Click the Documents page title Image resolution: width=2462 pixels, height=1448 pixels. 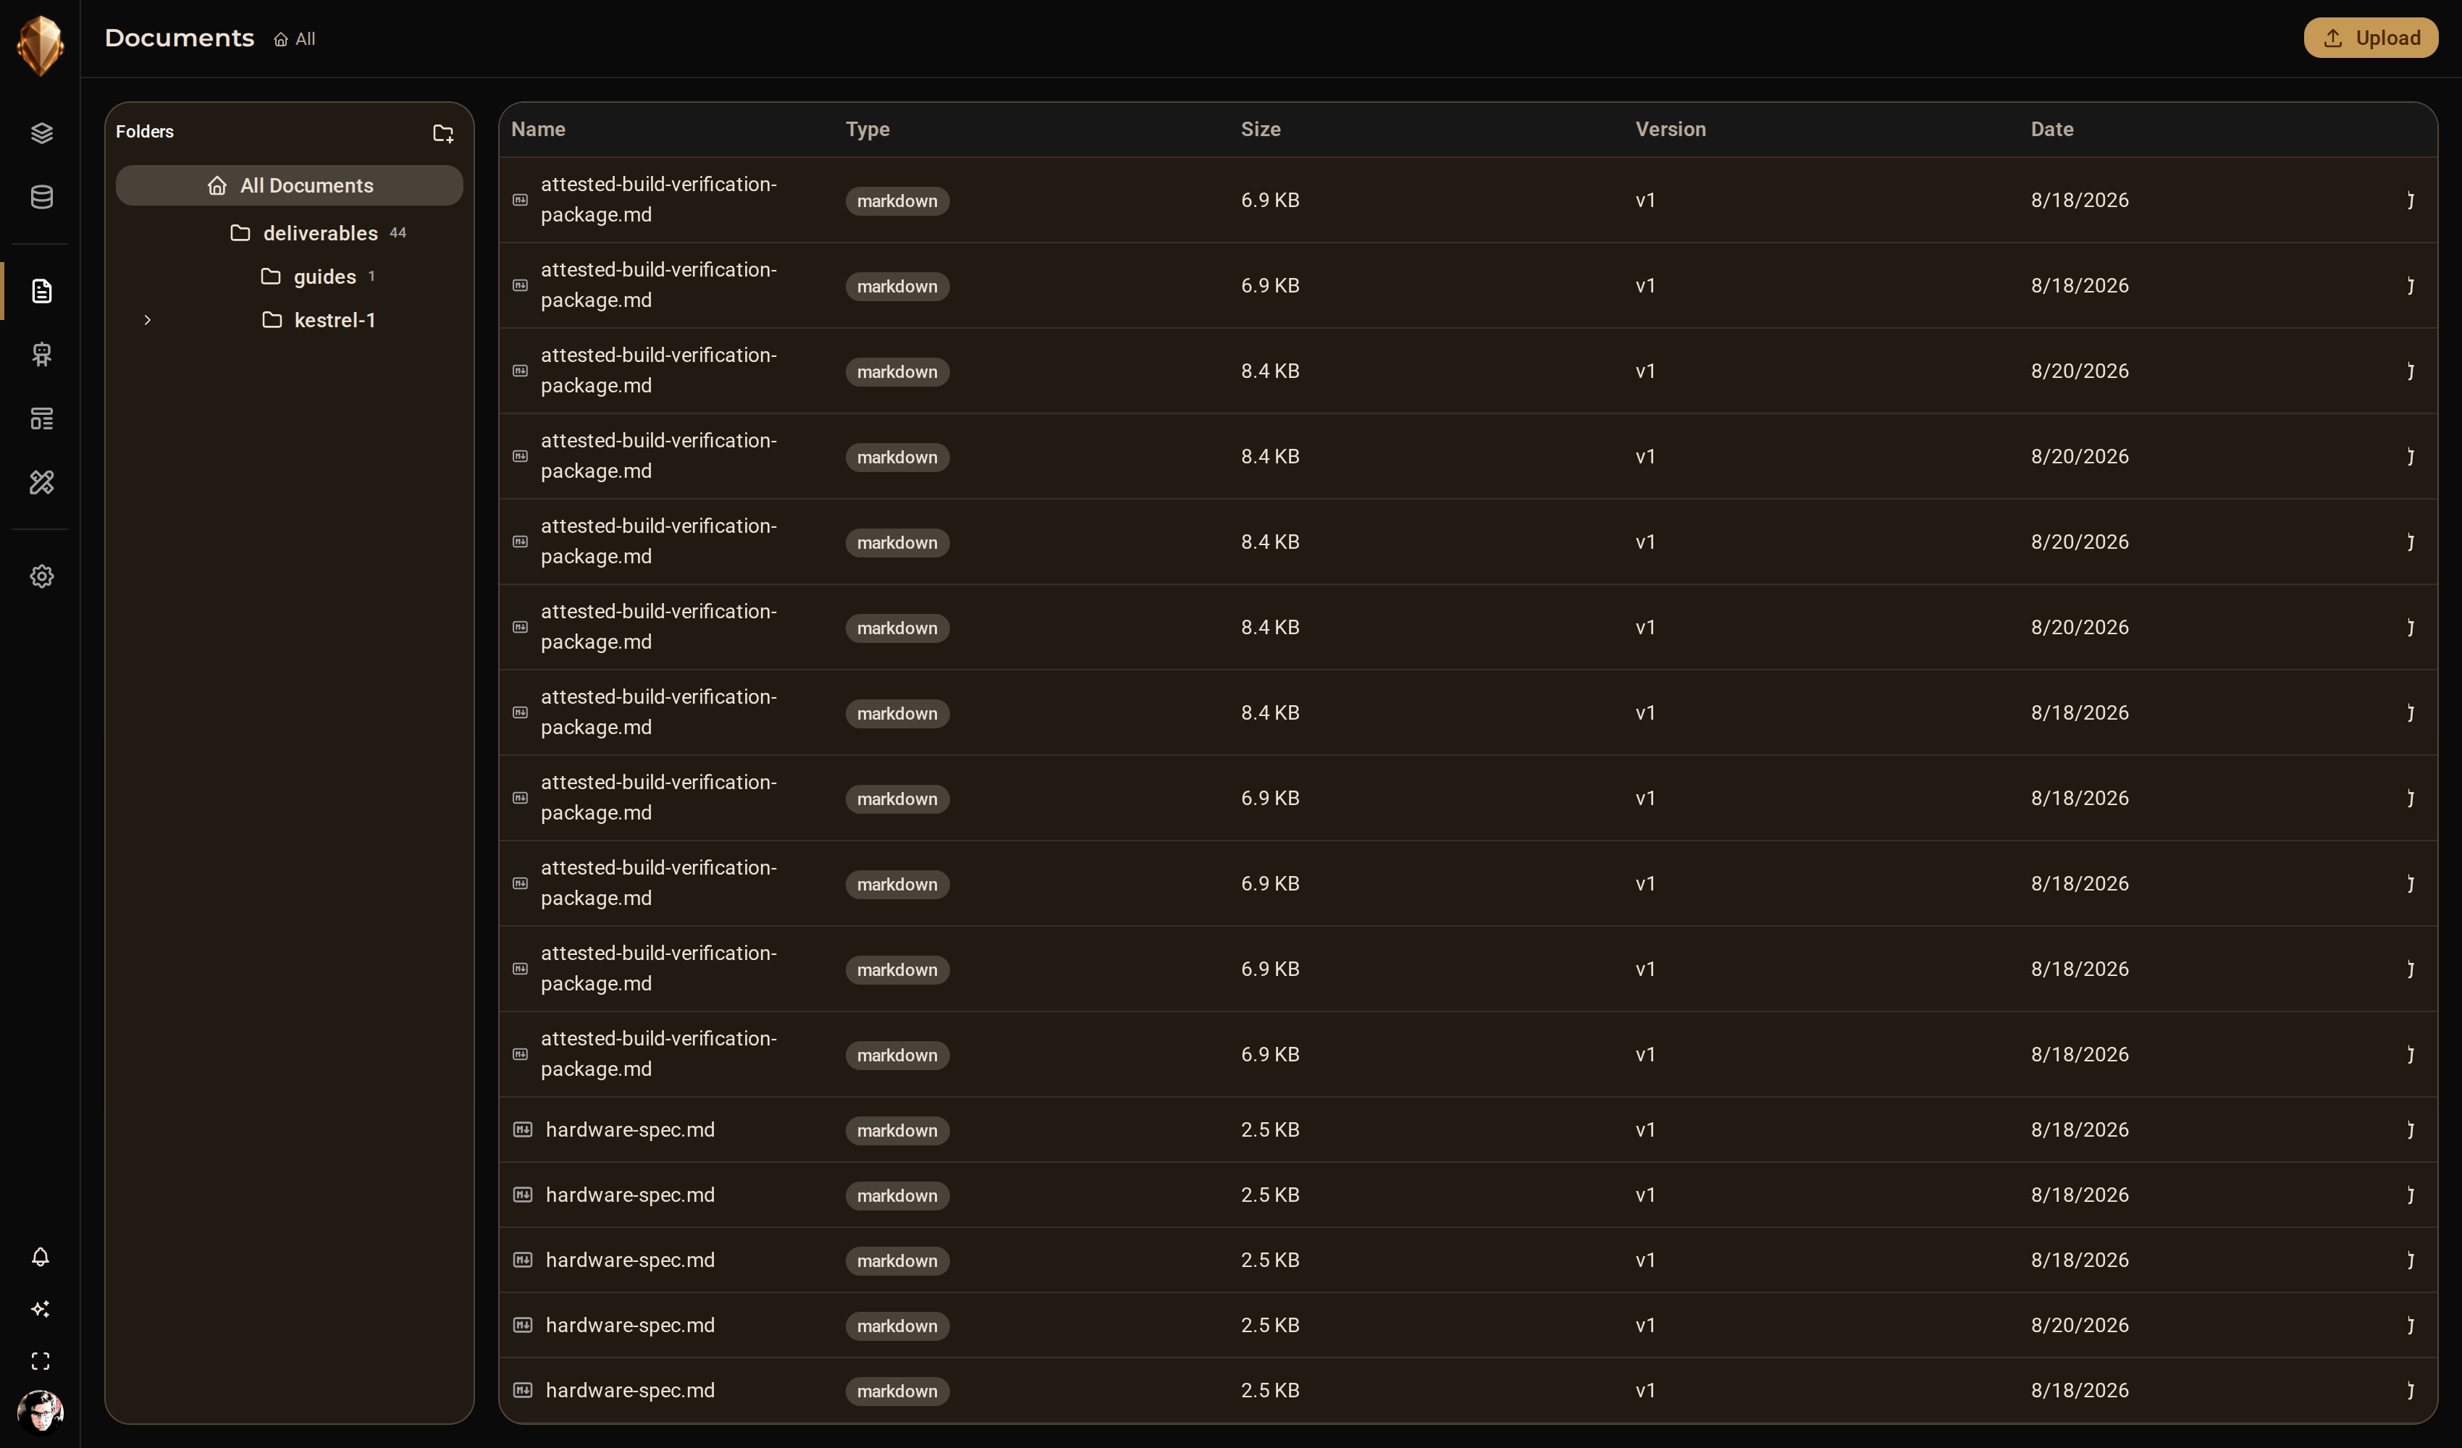tap(180, 38)
